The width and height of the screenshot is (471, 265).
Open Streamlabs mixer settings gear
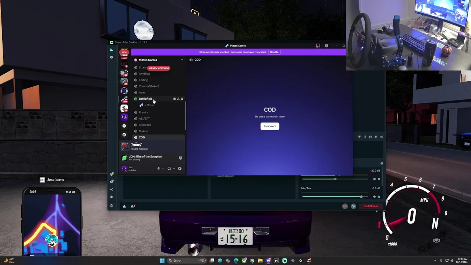(x=382, y=163)
